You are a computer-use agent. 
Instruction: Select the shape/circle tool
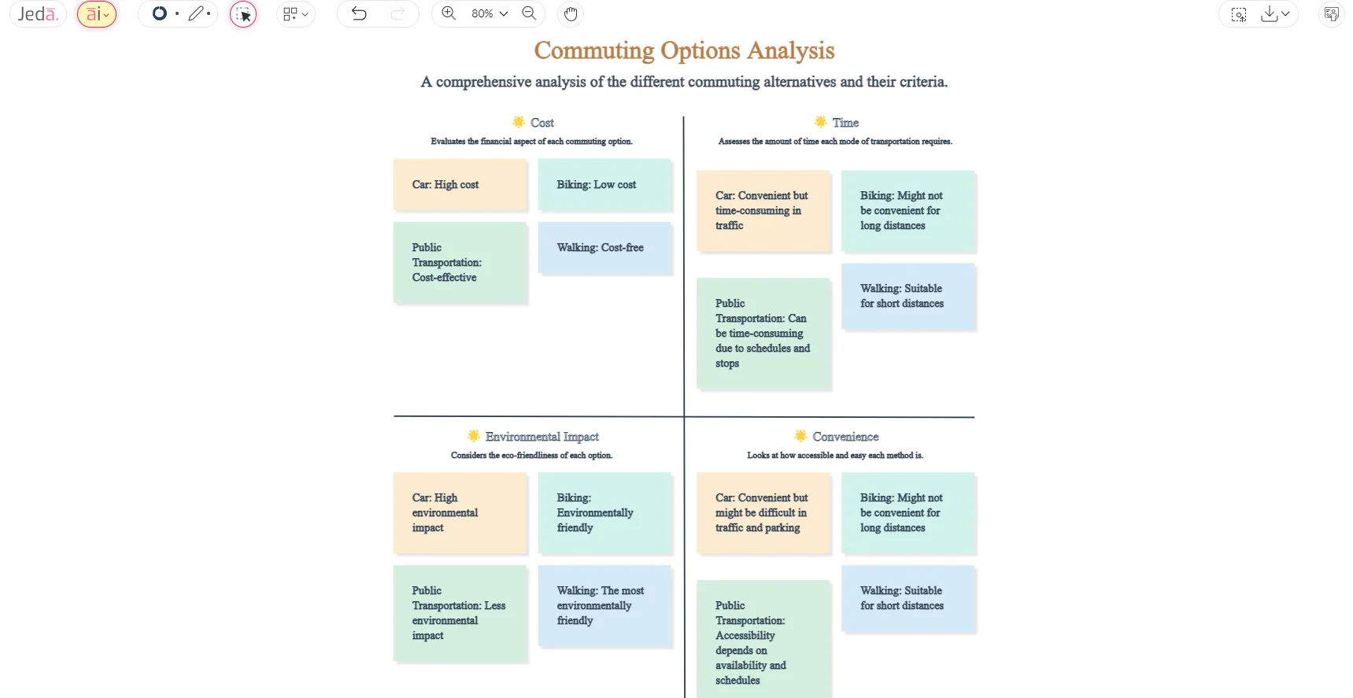(160, 13)
